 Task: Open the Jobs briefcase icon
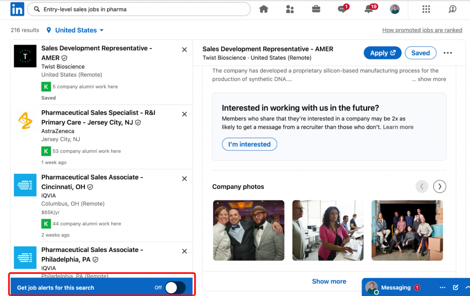[316, 9]
